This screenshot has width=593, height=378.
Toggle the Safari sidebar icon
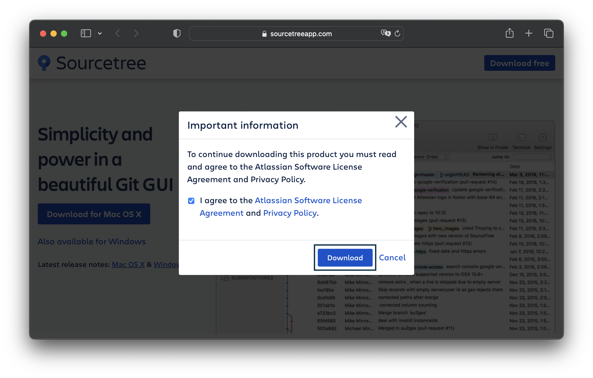pyautogui.click(x=86, y=34)
